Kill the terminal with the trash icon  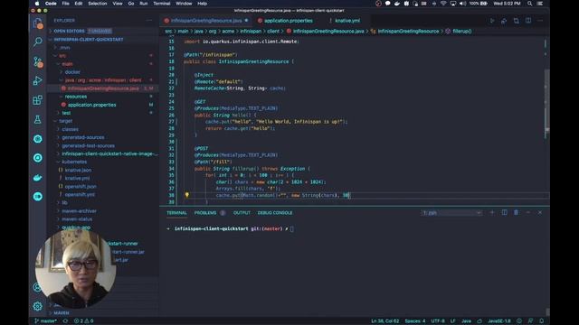516,213
